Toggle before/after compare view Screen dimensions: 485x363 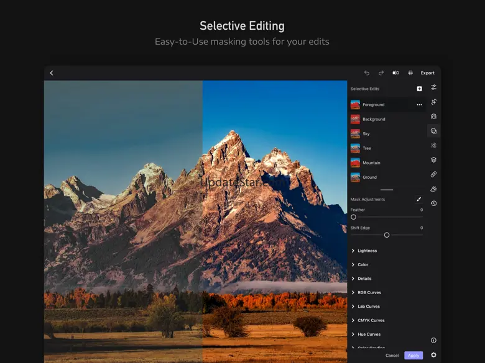pyautogui.click(x=395, y=73)
